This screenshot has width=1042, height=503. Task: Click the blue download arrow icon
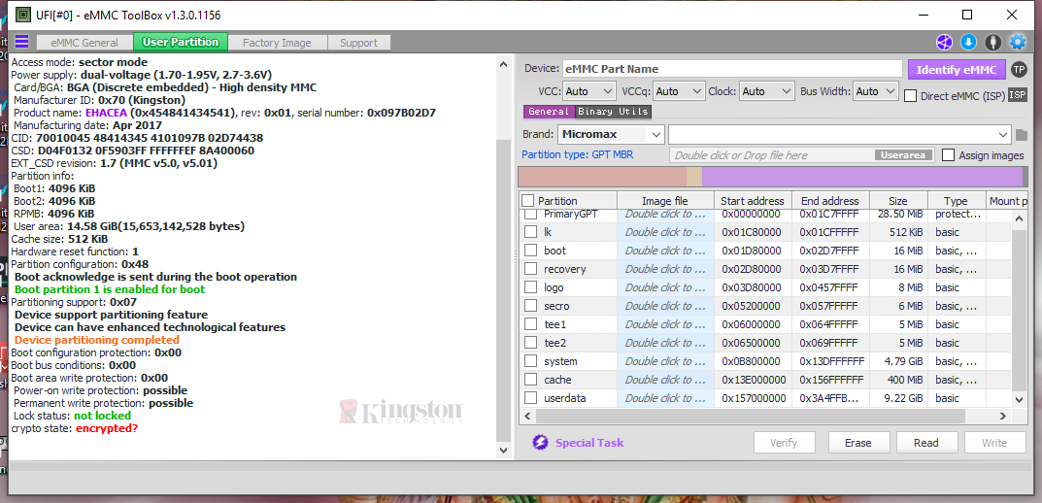coord(969,42)
